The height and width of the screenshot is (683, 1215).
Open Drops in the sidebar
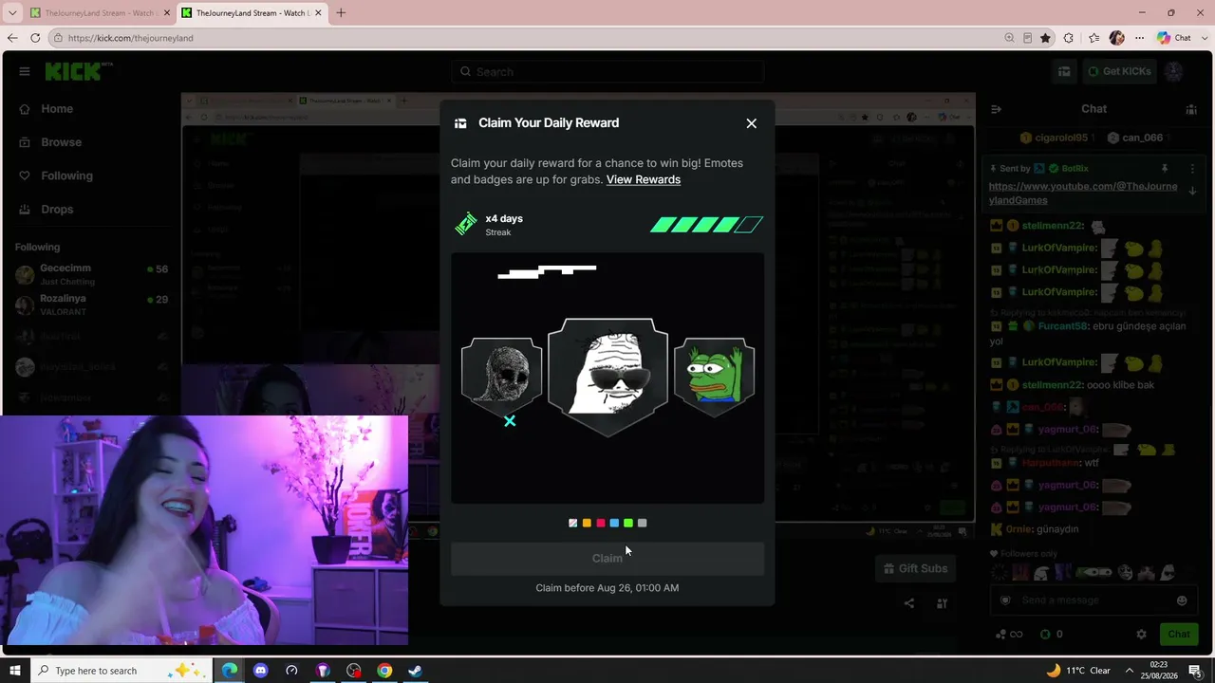tap(57, 209)
